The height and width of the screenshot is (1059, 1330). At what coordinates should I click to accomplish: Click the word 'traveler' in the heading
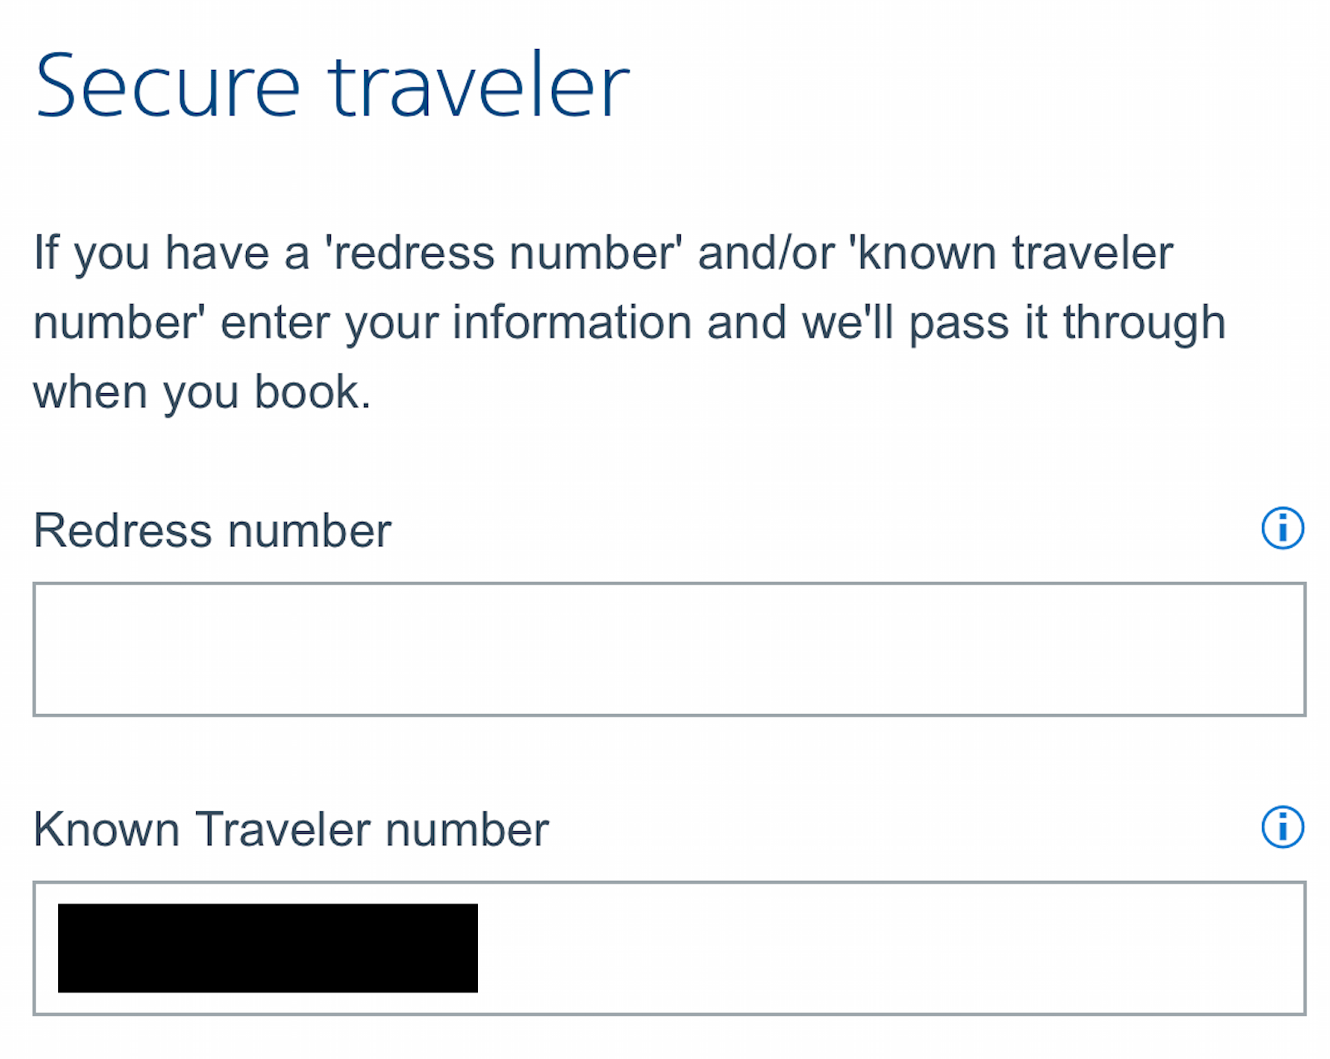pos(479,86)
